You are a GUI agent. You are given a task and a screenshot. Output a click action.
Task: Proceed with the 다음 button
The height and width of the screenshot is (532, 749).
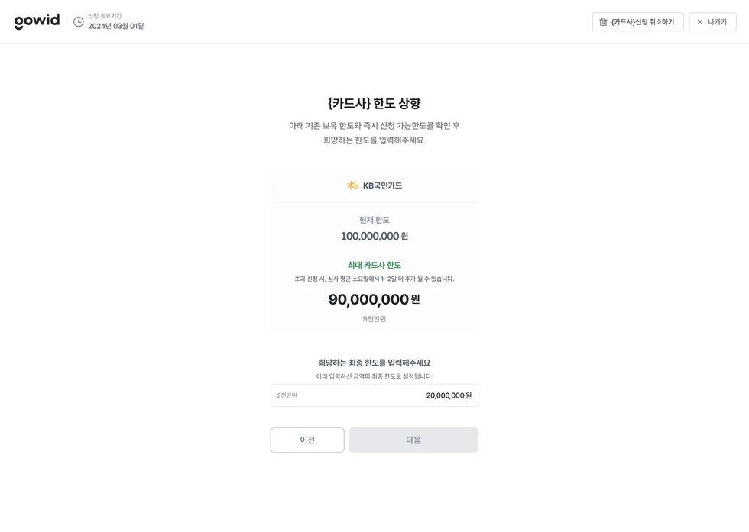413,440
